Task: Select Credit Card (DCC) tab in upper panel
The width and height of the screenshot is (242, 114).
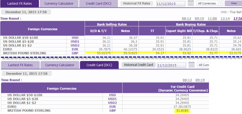Action: click(x=99, y=4)
